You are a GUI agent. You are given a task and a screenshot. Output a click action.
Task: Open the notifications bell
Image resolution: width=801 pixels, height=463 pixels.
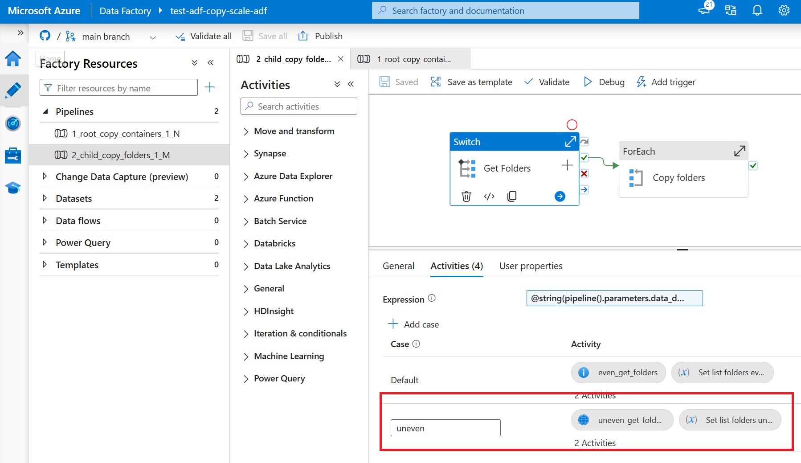757,11
